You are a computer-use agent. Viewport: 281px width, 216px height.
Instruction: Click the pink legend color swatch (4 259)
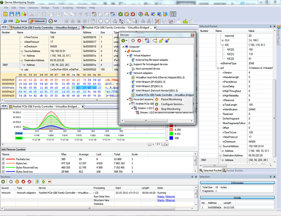(x=171, y=129)
